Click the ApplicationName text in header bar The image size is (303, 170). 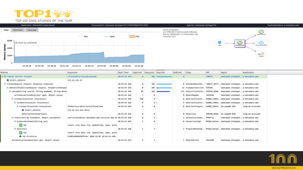[283, 25]
